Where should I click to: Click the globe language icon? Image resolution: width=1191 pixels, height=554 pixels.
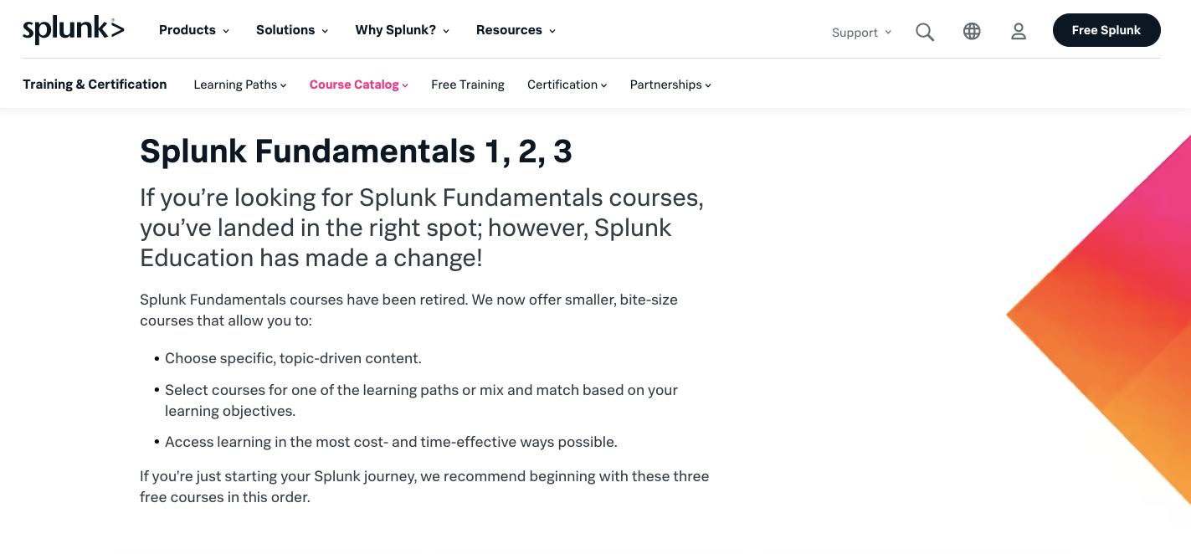(972, 31)
